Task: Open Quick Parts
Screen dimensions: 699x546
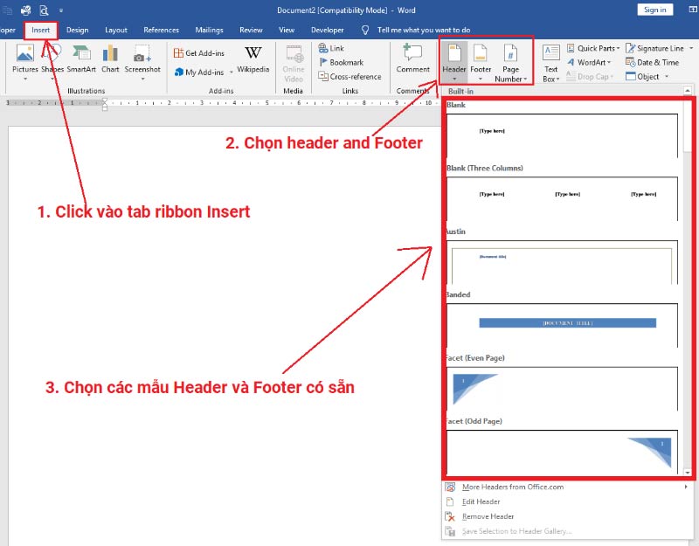Action: 593,48
